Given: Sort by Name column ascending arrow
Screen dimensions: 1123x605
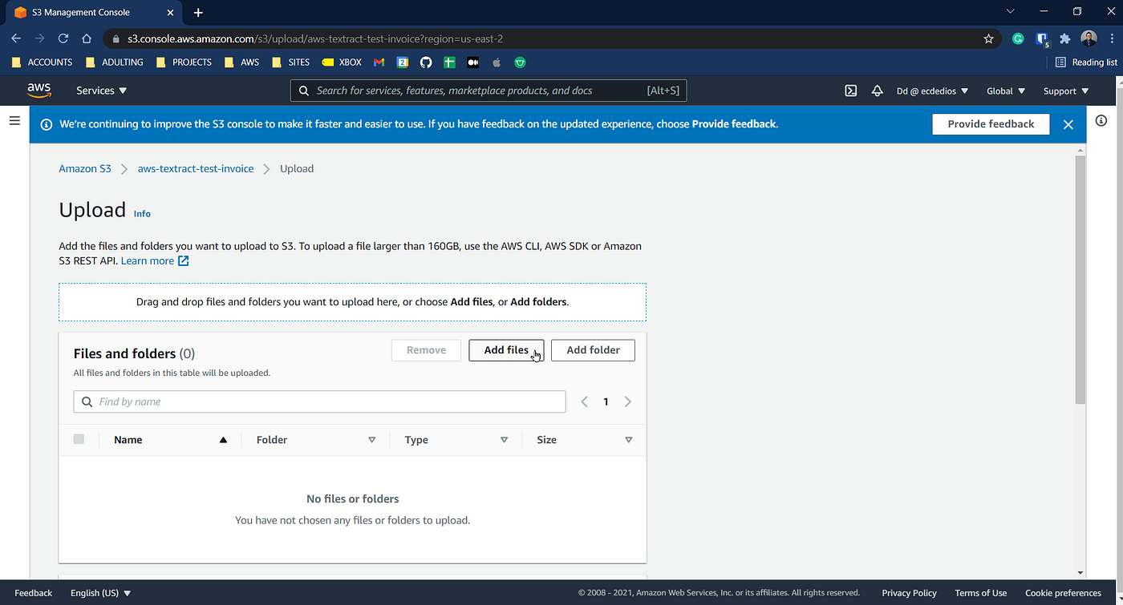Looking at the screenshot, I should pyautogui.click(x=223, y=440).
